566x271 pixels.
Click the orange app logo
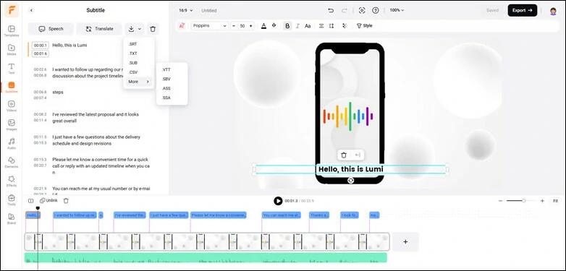[12, 10]
